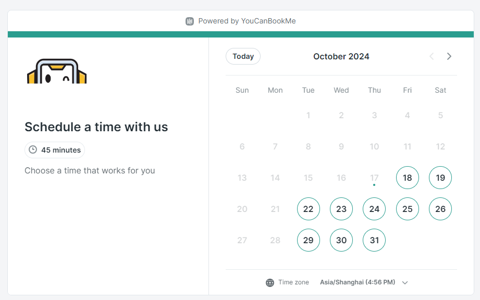The width and height of the screenshot is (480, 300).
Task: Open Asia/Shanghai time zone selector
Action: [358, 282]
